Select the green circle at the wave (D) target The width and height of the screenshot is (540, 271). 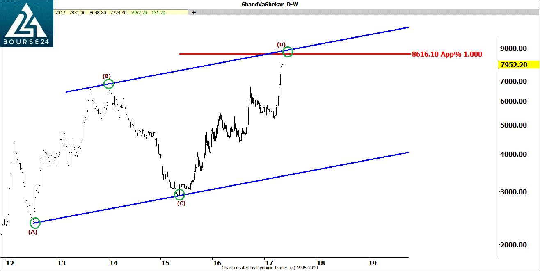click(x=288, y=52)
